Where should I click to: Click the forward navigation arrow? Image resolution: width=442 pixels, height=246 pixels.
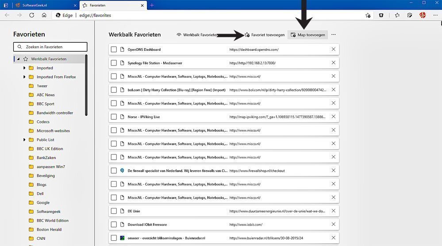(x=19, y=15)
